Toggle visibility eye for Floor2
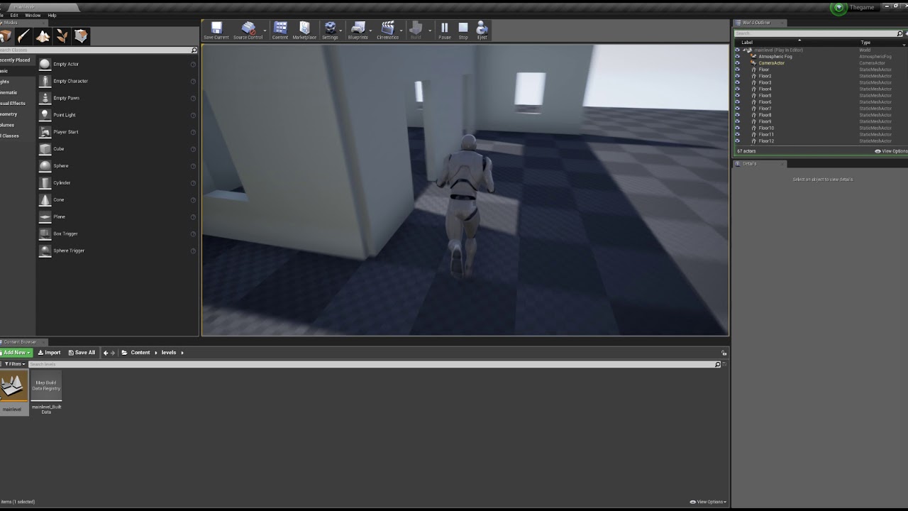This screenshot has width=908, height=511. point(737,76)
